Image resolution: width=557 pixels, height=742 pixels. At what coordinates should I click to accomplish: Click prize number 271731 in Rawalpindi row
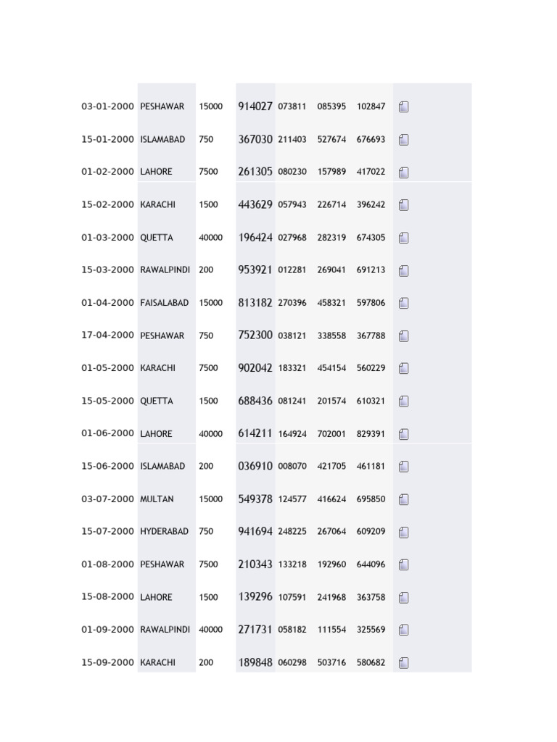point(255,630)
